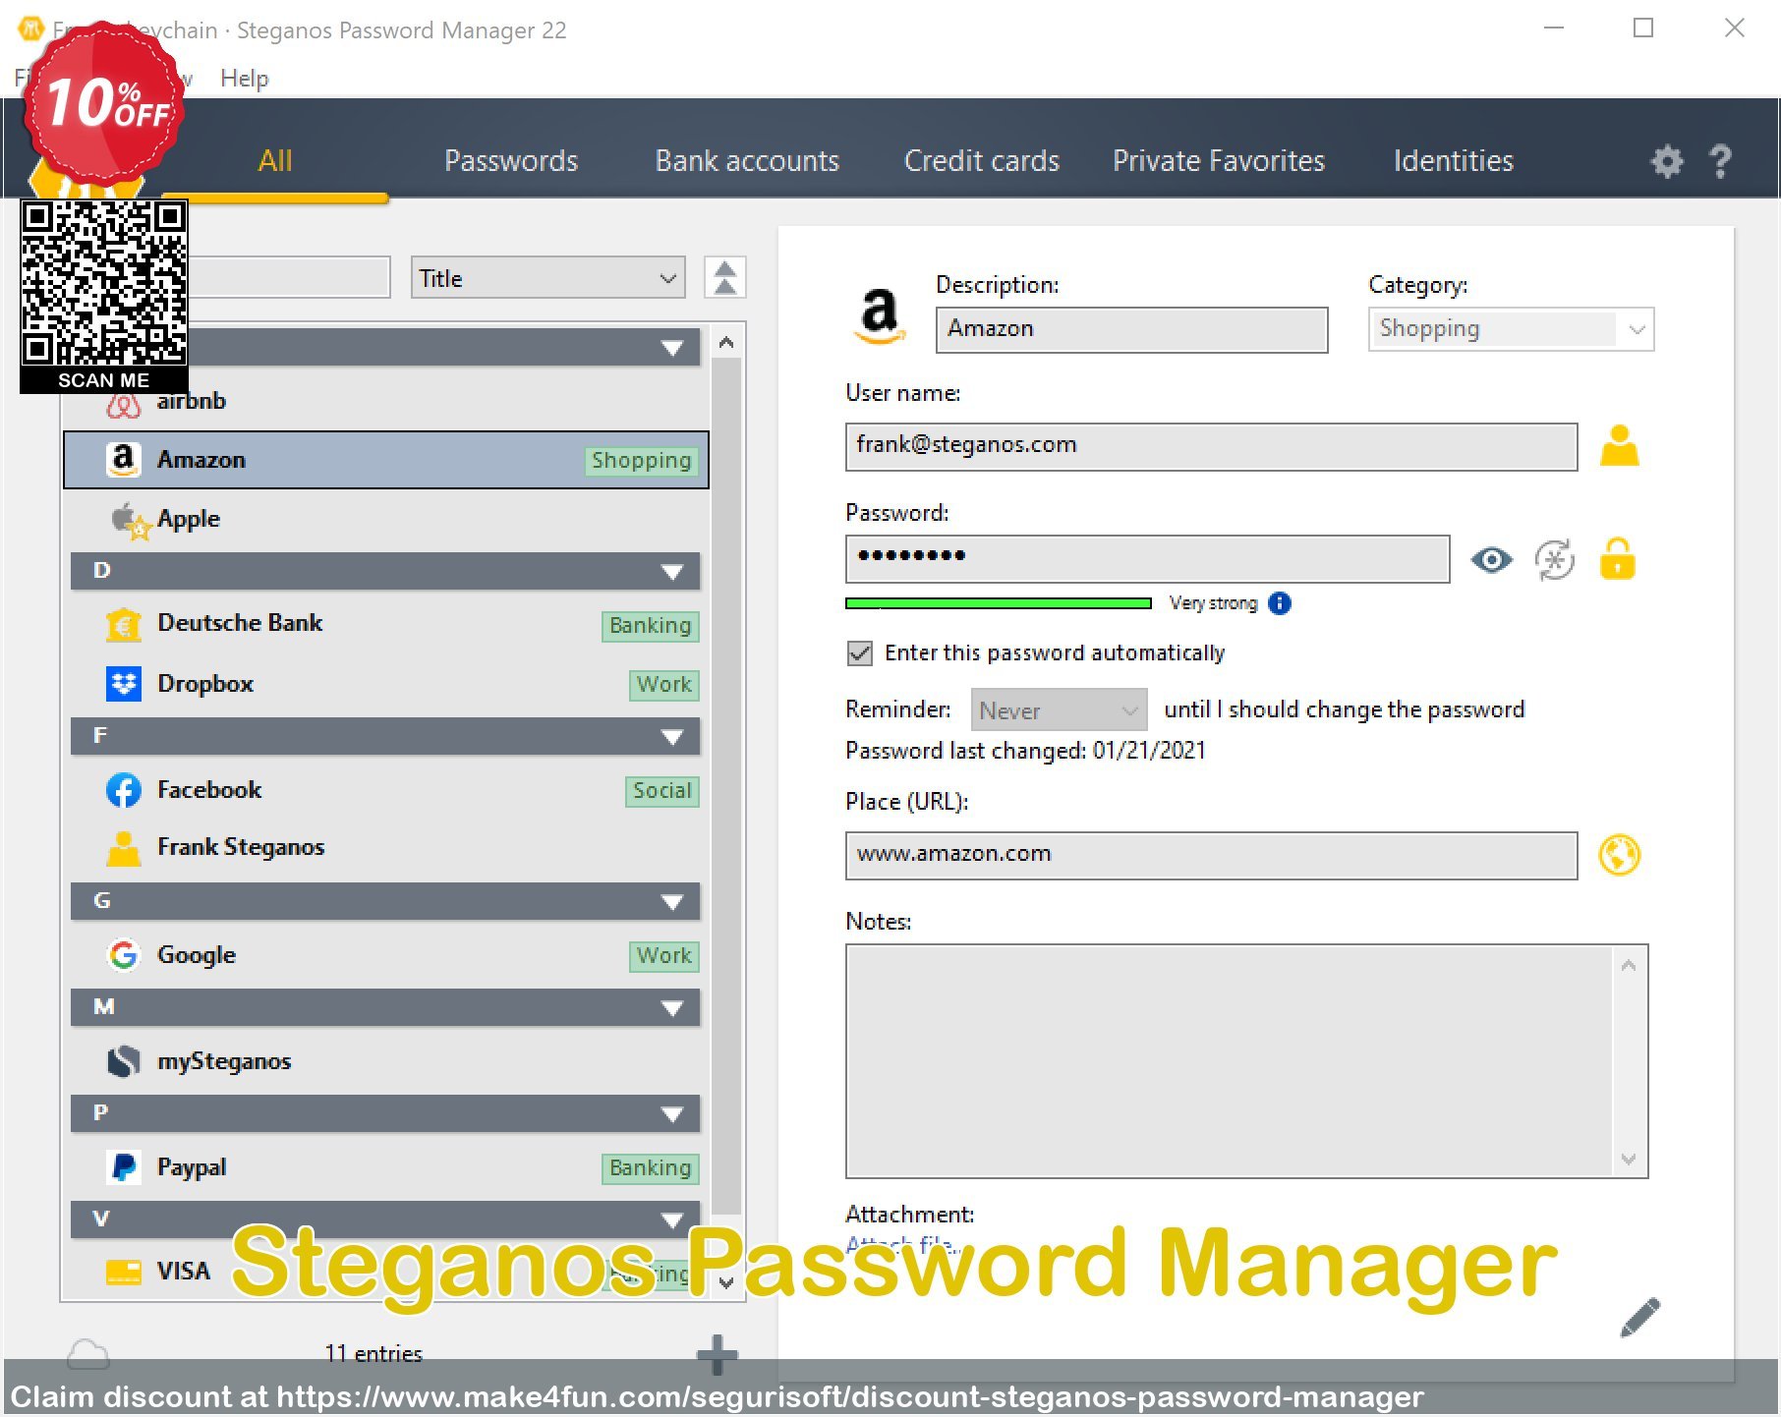Click the Notes scroll down arrow
The height and width of the screenshot is (1417, 1781).
tap(1629, 1160)
